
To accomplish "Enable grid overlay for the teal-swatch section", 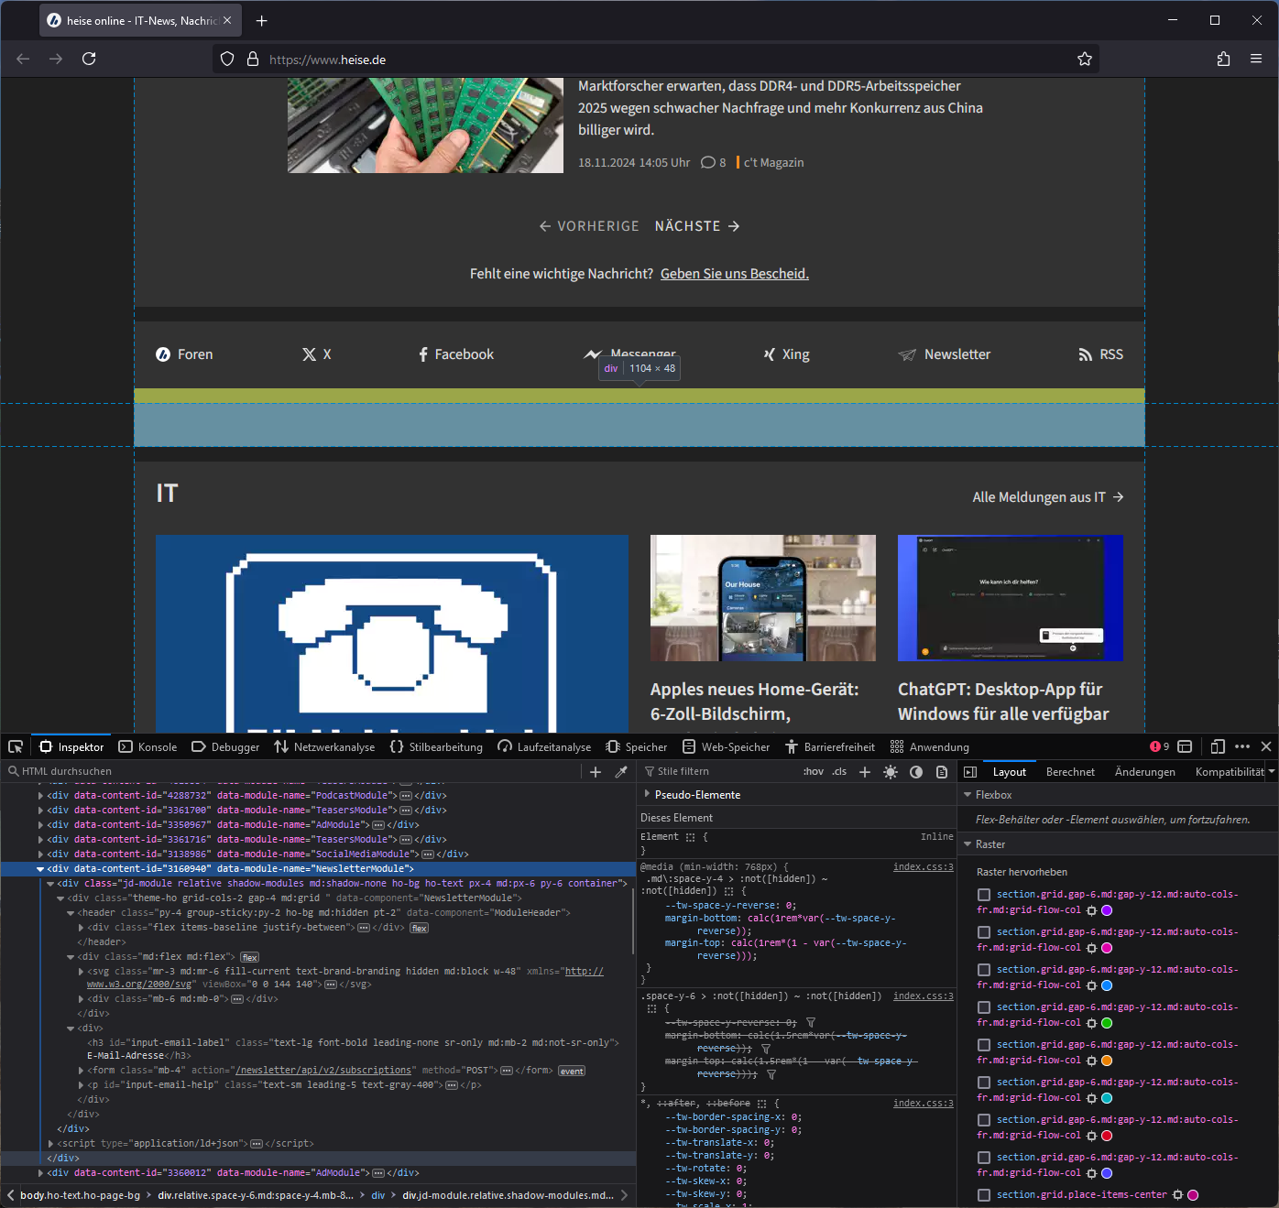I will click(984, 1083).
